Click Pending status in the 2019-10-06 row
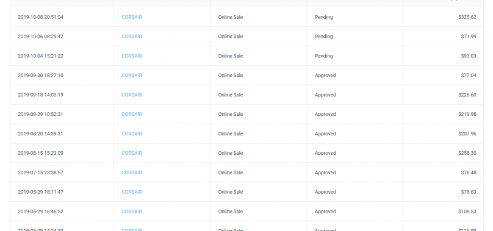Image resolution: width=493 pixels, height=231 pixels. 323,37
